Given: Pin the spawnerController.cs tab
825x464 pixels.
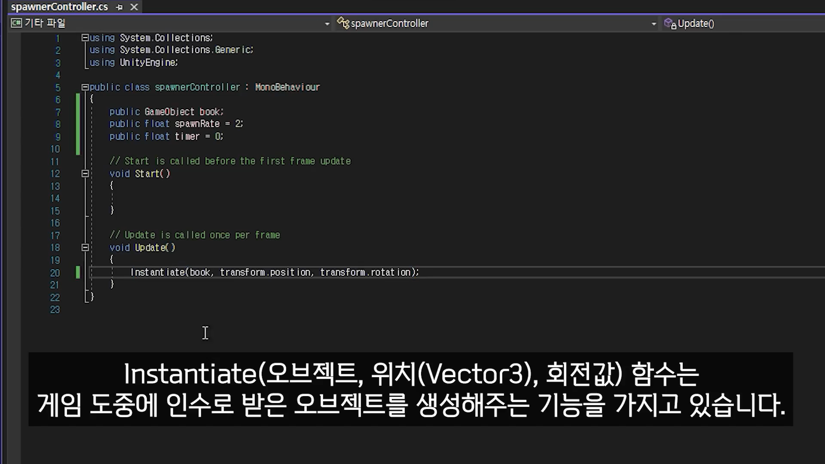Looking at the screenshot, I should click(119, 7).
